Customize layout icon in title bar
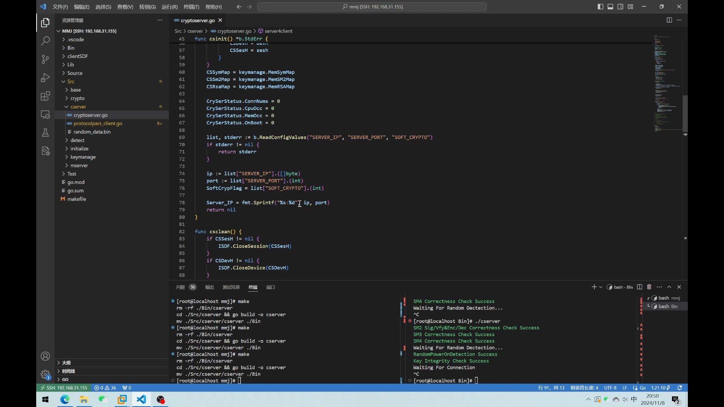The height and width of the screenshot is (407, 724). point(630,7)
